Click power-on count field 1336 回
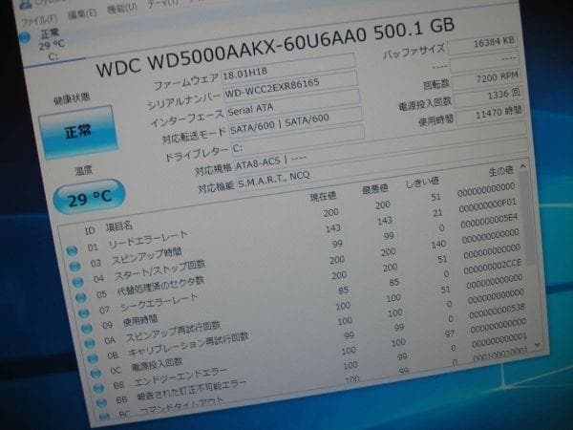The image size is (573, 430). (x=487, y=96)
